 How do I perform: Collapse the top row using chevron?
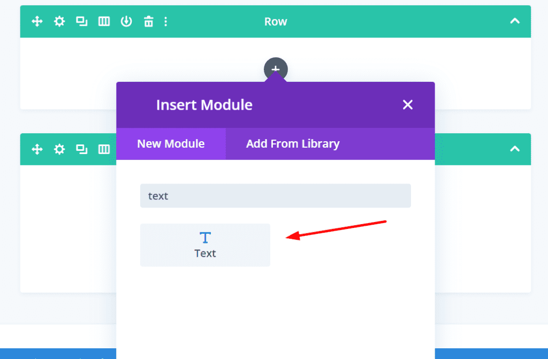click(515, 21)
